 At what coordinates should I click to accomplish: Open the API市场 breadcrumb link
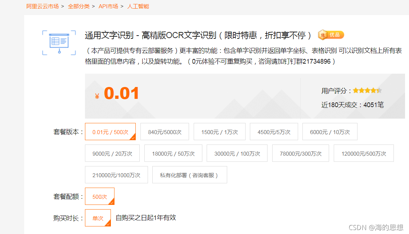(x=108, y=6)
